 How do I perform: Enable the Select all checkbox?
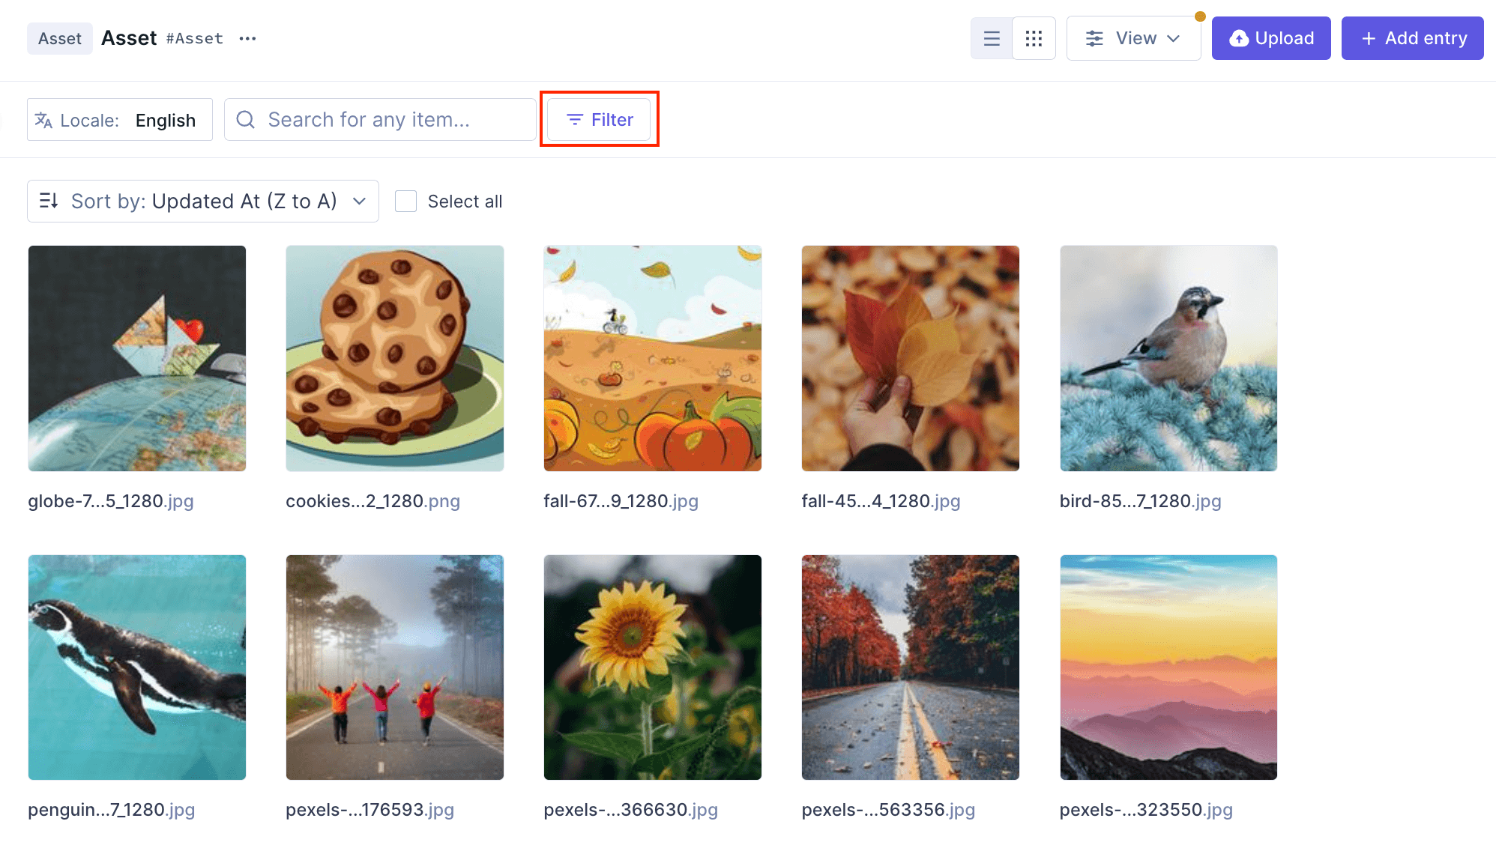405,201
